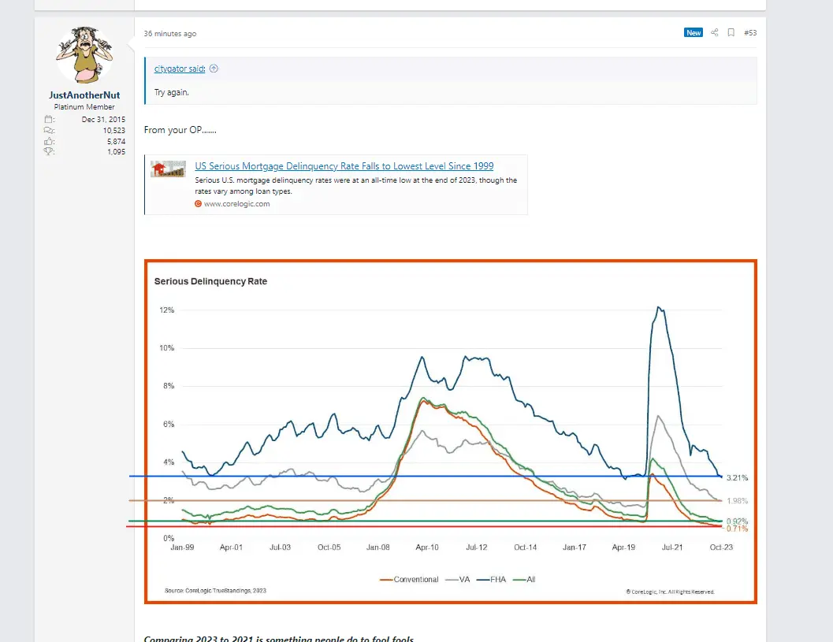The height and width of the screenshot is (642, 833).
Task: Click the joined date calendar icon
Action: point(49,120)
